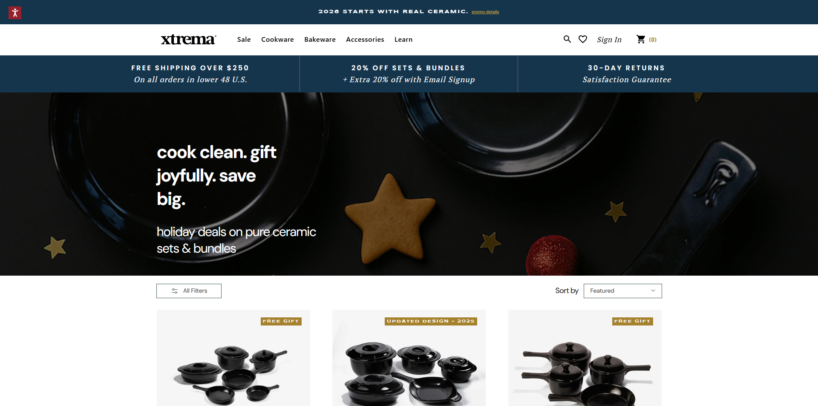This screenshot has height=406, width=818.
Task: Open the Updated Design 2025 cookware set thumbnail
Action: pyautogui.click(x=409, y=358)
